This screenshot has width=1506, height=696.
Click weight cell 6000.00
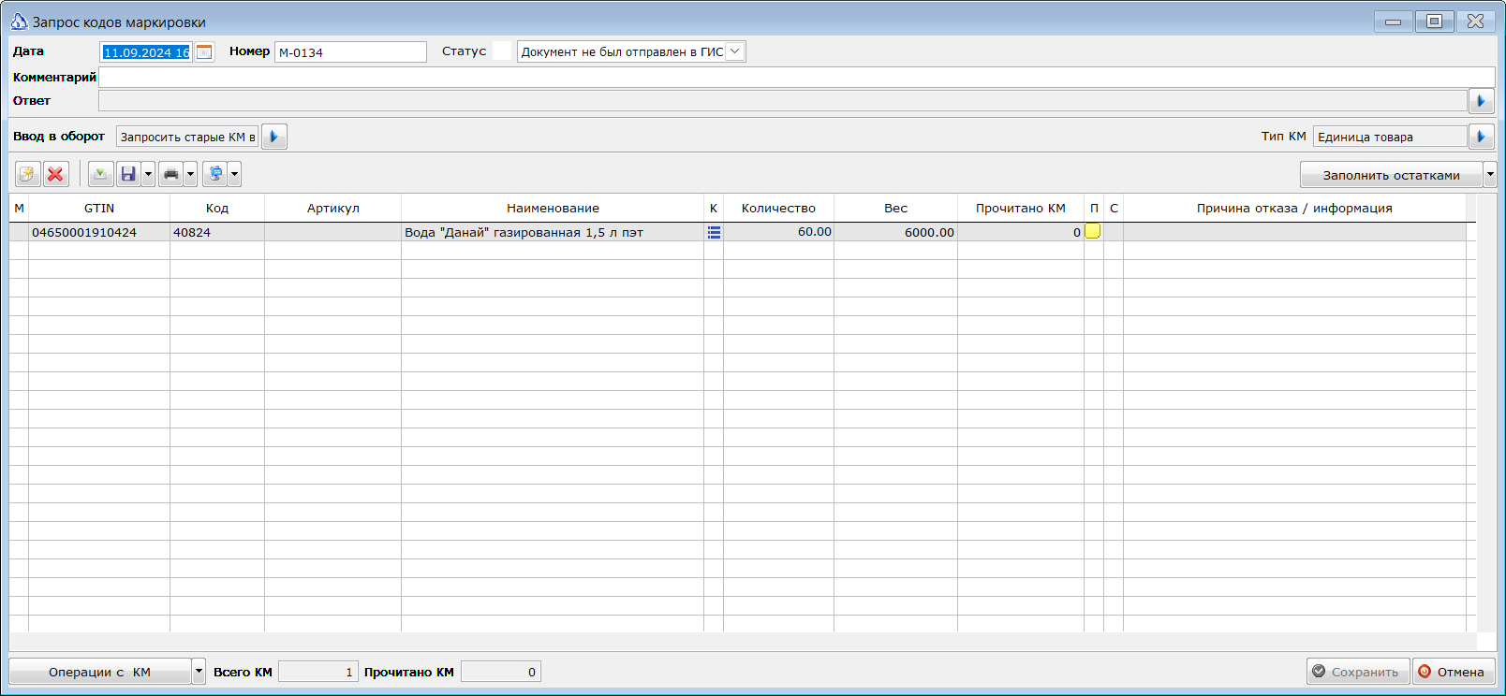[896, 232]
